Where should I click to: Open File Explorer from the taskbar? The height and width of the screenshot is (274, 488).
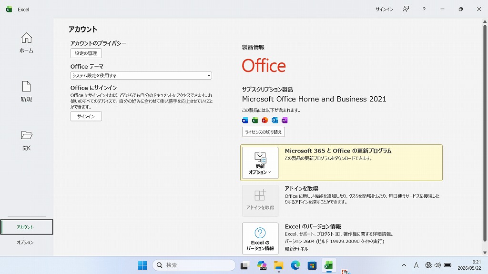278,265
